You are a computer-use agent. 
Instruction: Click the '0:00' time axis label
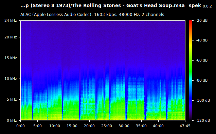coord(20,126)
